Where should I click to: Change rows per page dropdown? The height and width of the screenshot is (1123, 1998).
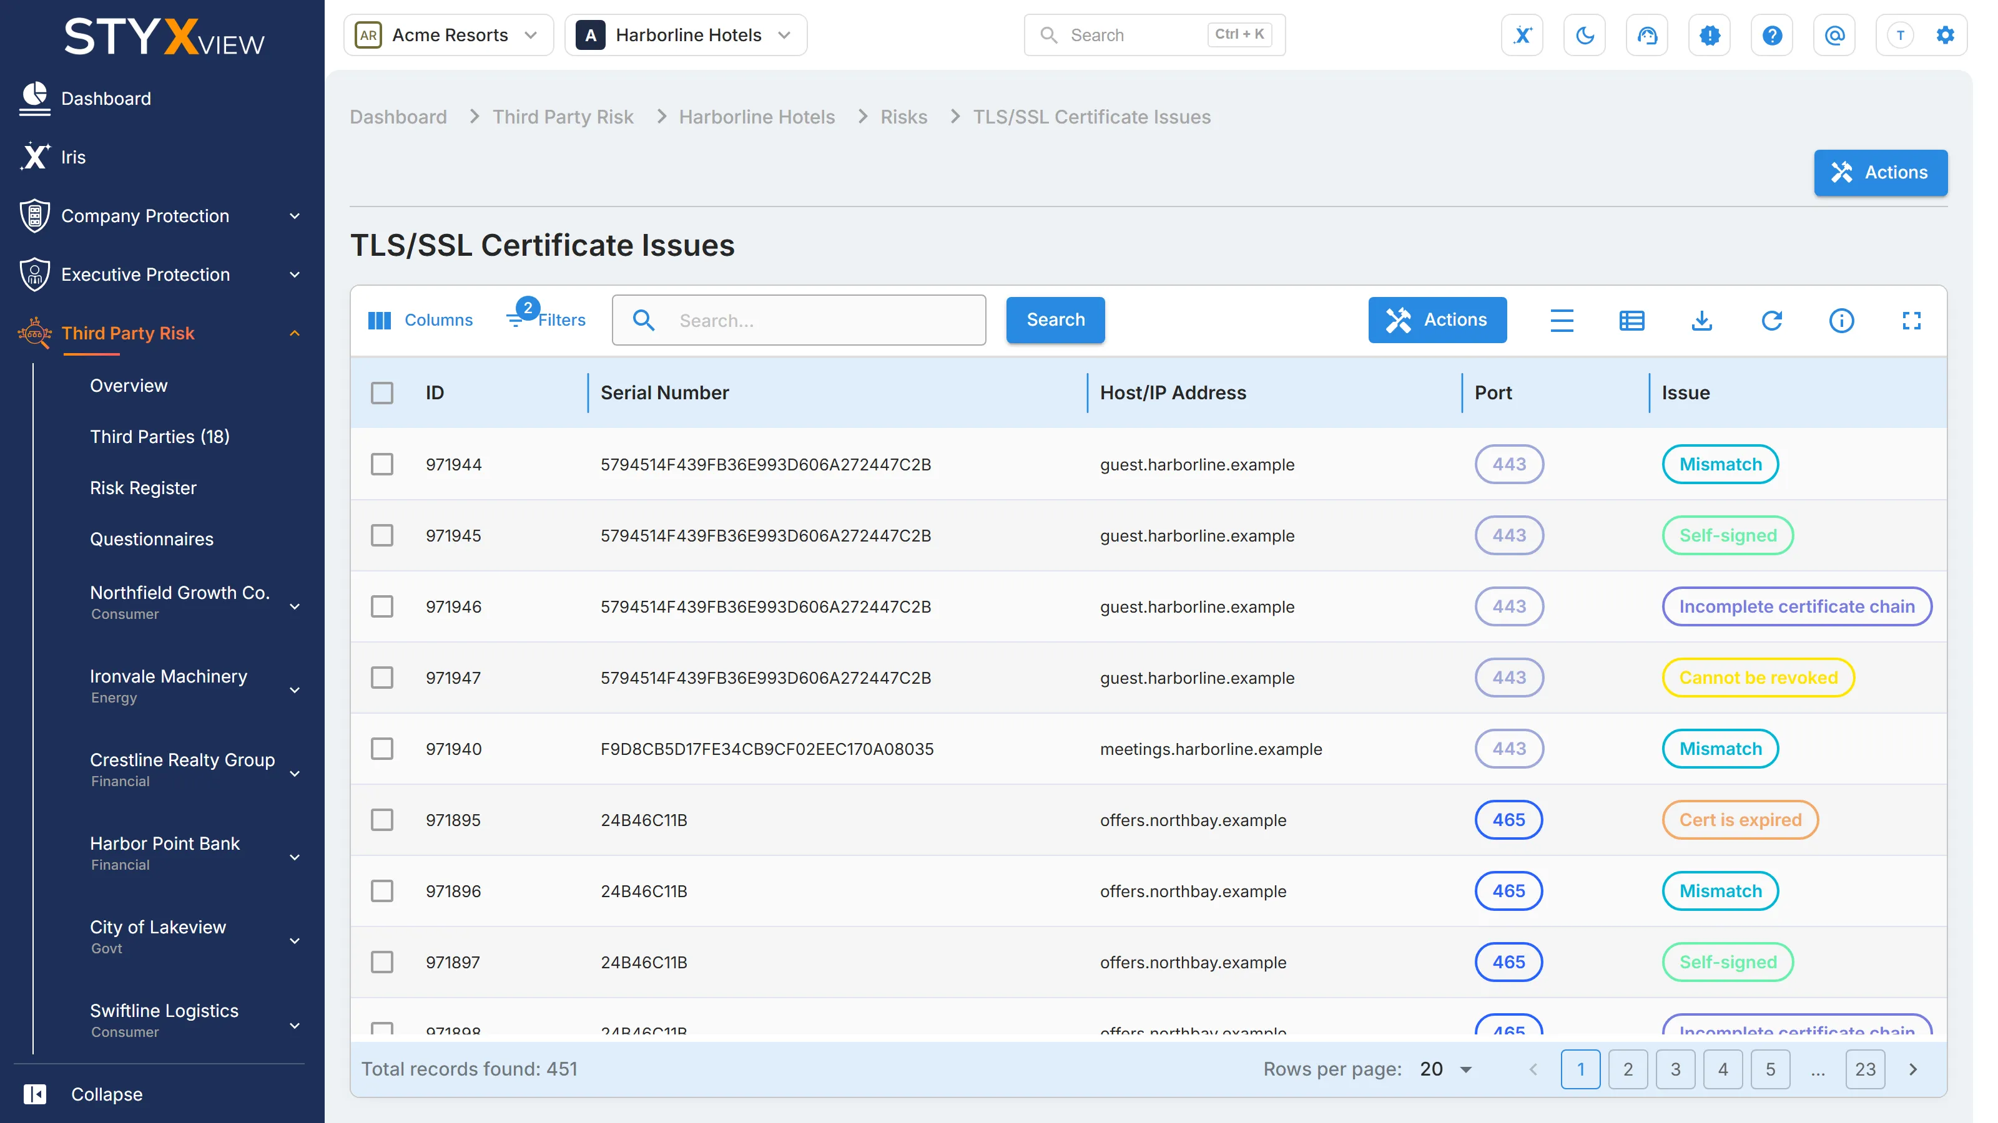point(1446,1069)
